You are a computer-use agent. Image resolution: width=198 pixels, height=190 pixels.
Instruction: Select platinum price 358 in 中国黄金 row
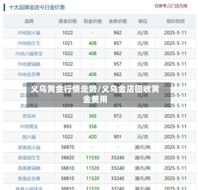point(93,126)
